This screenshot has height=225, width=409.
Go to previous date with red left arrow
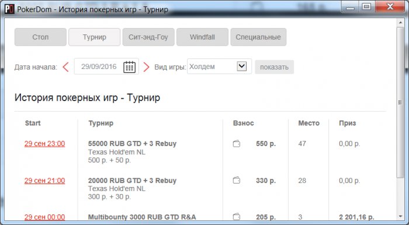coord(65,67)
